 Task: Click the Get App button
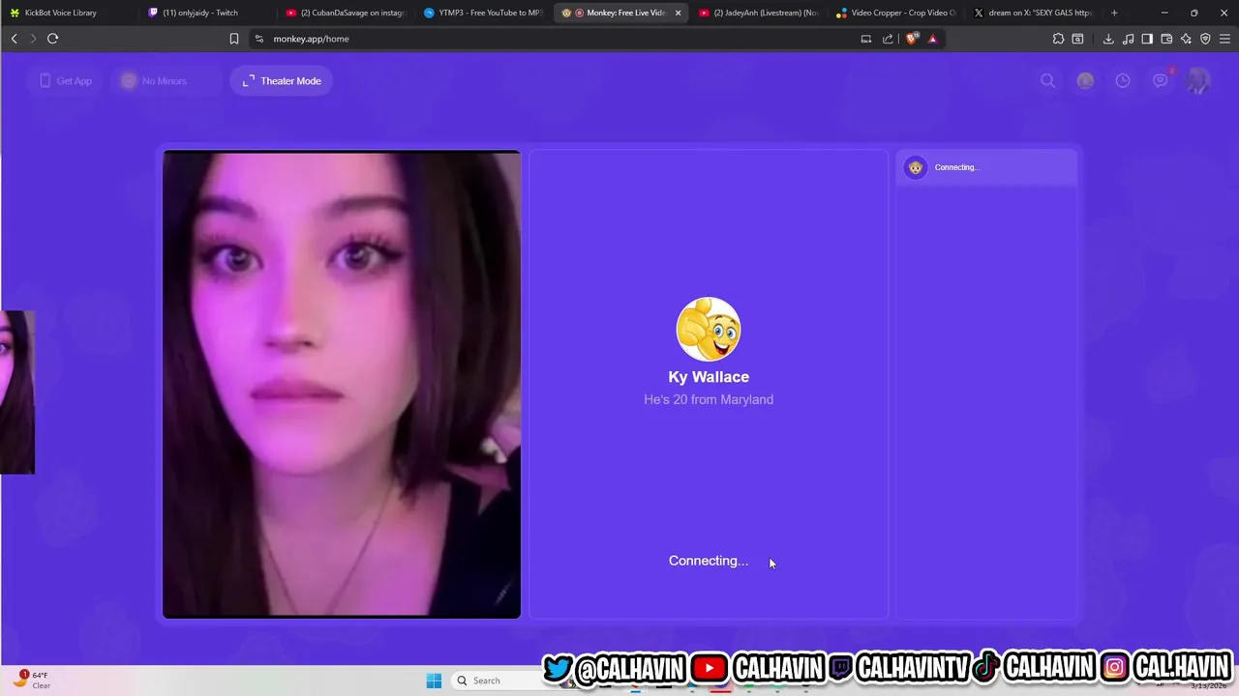tap(66, 80)
